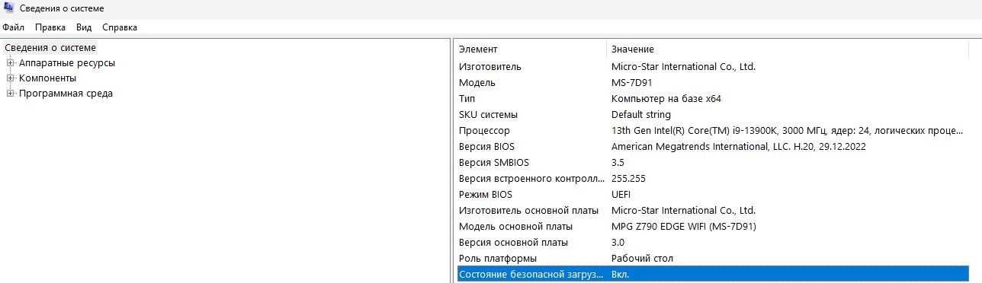Select the SKU системы row
The height and width of the screenshot is (283, 982).
coord(713,114)
